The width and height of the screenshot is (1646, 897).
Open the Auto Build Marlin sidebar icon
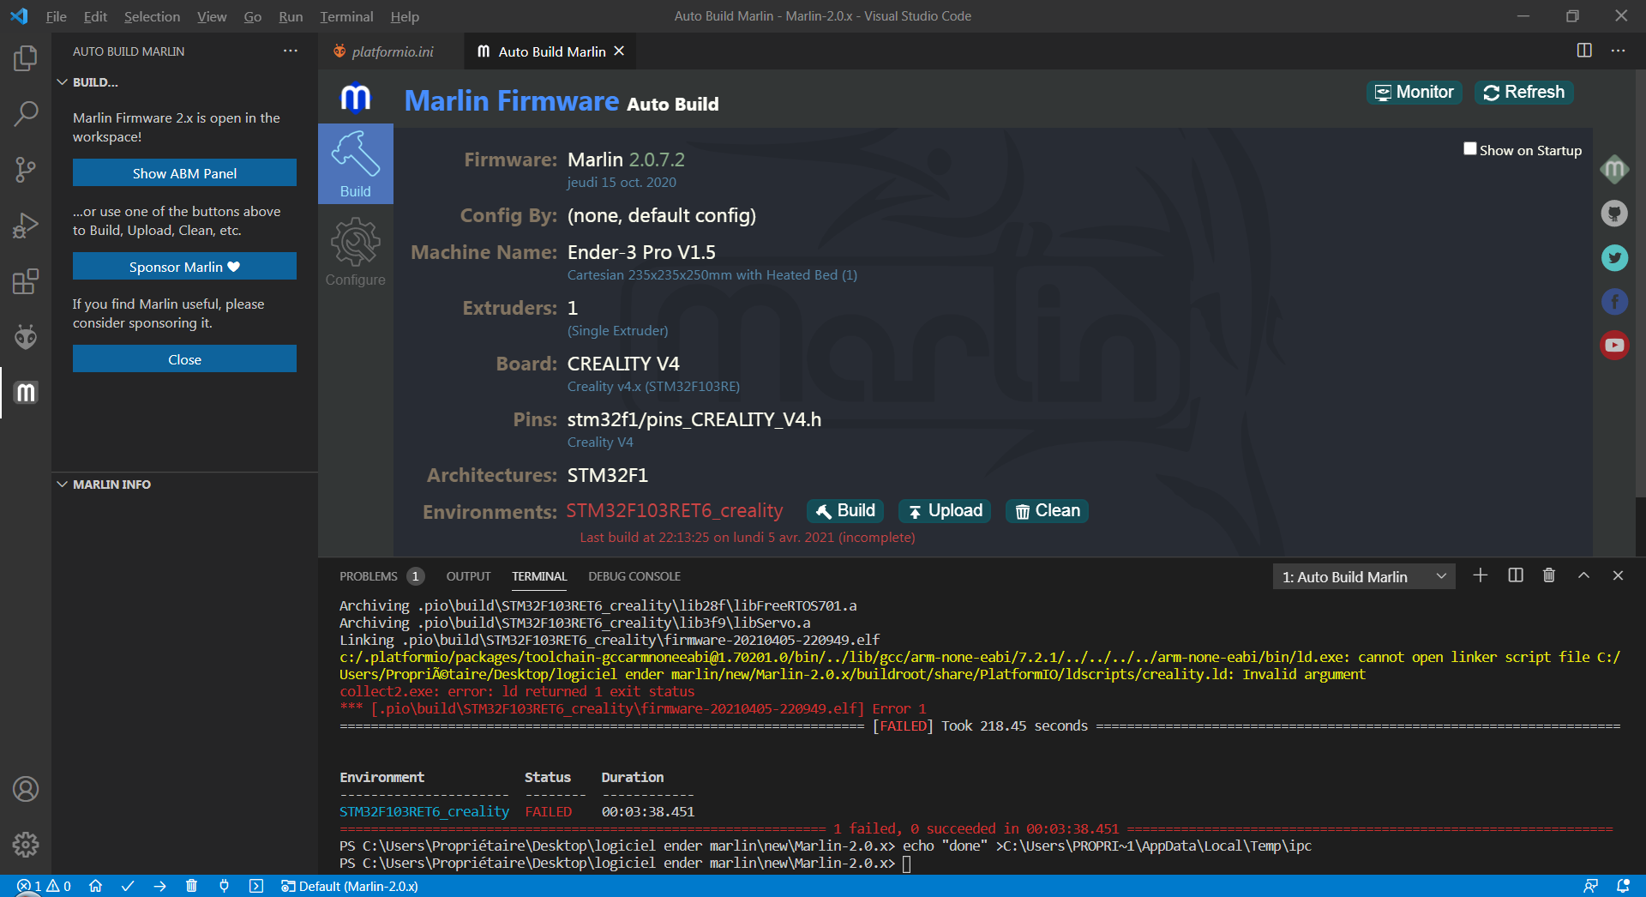[x=26, y=393]
